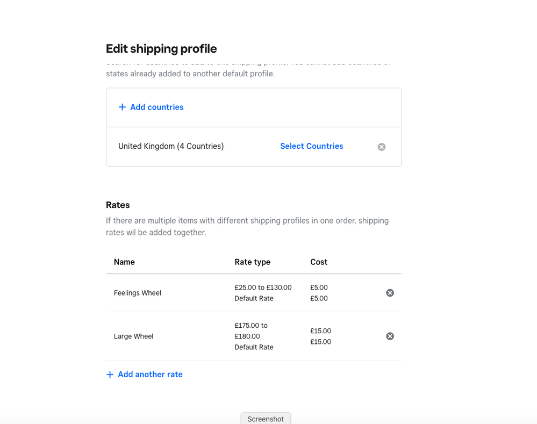Click the £25.00 to £130.00 rate range
This screenshot has height=424, width=537.
pos(263,288)
